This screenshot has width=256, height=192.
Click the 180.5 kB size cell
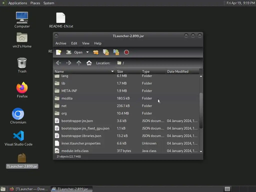123,98
